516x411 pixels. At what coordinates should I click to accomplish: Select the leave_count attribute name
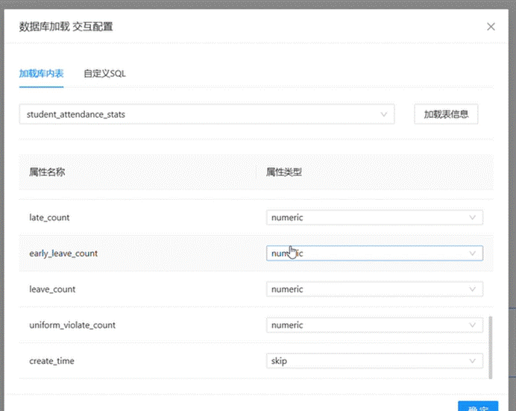click(52, 289)
